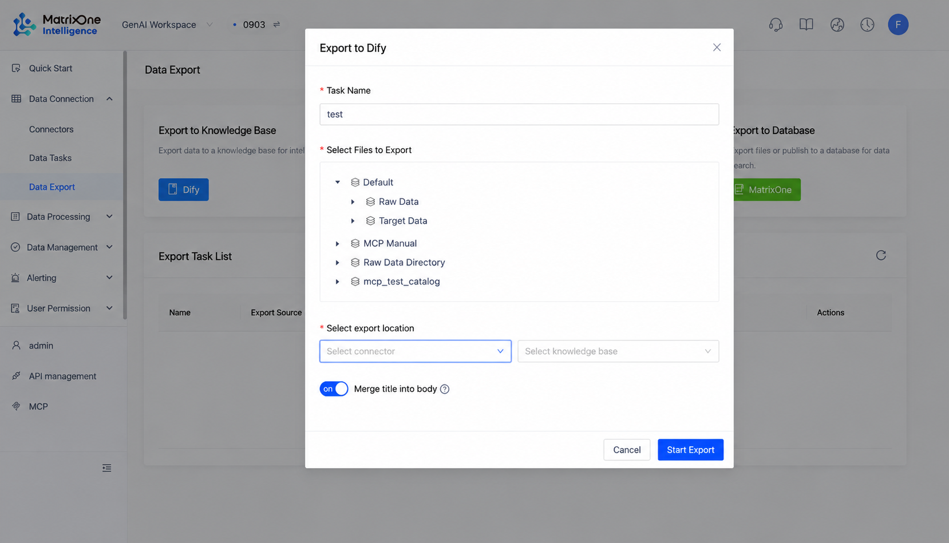
Task: Click the sidebar vertical scrollbar
Action: 125,185
